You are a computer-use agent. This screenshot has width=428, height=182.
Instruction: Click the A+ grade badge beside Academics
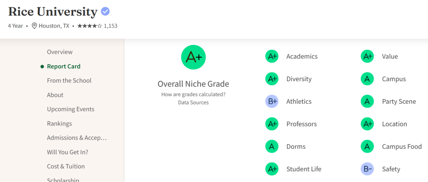coord(272,56)
